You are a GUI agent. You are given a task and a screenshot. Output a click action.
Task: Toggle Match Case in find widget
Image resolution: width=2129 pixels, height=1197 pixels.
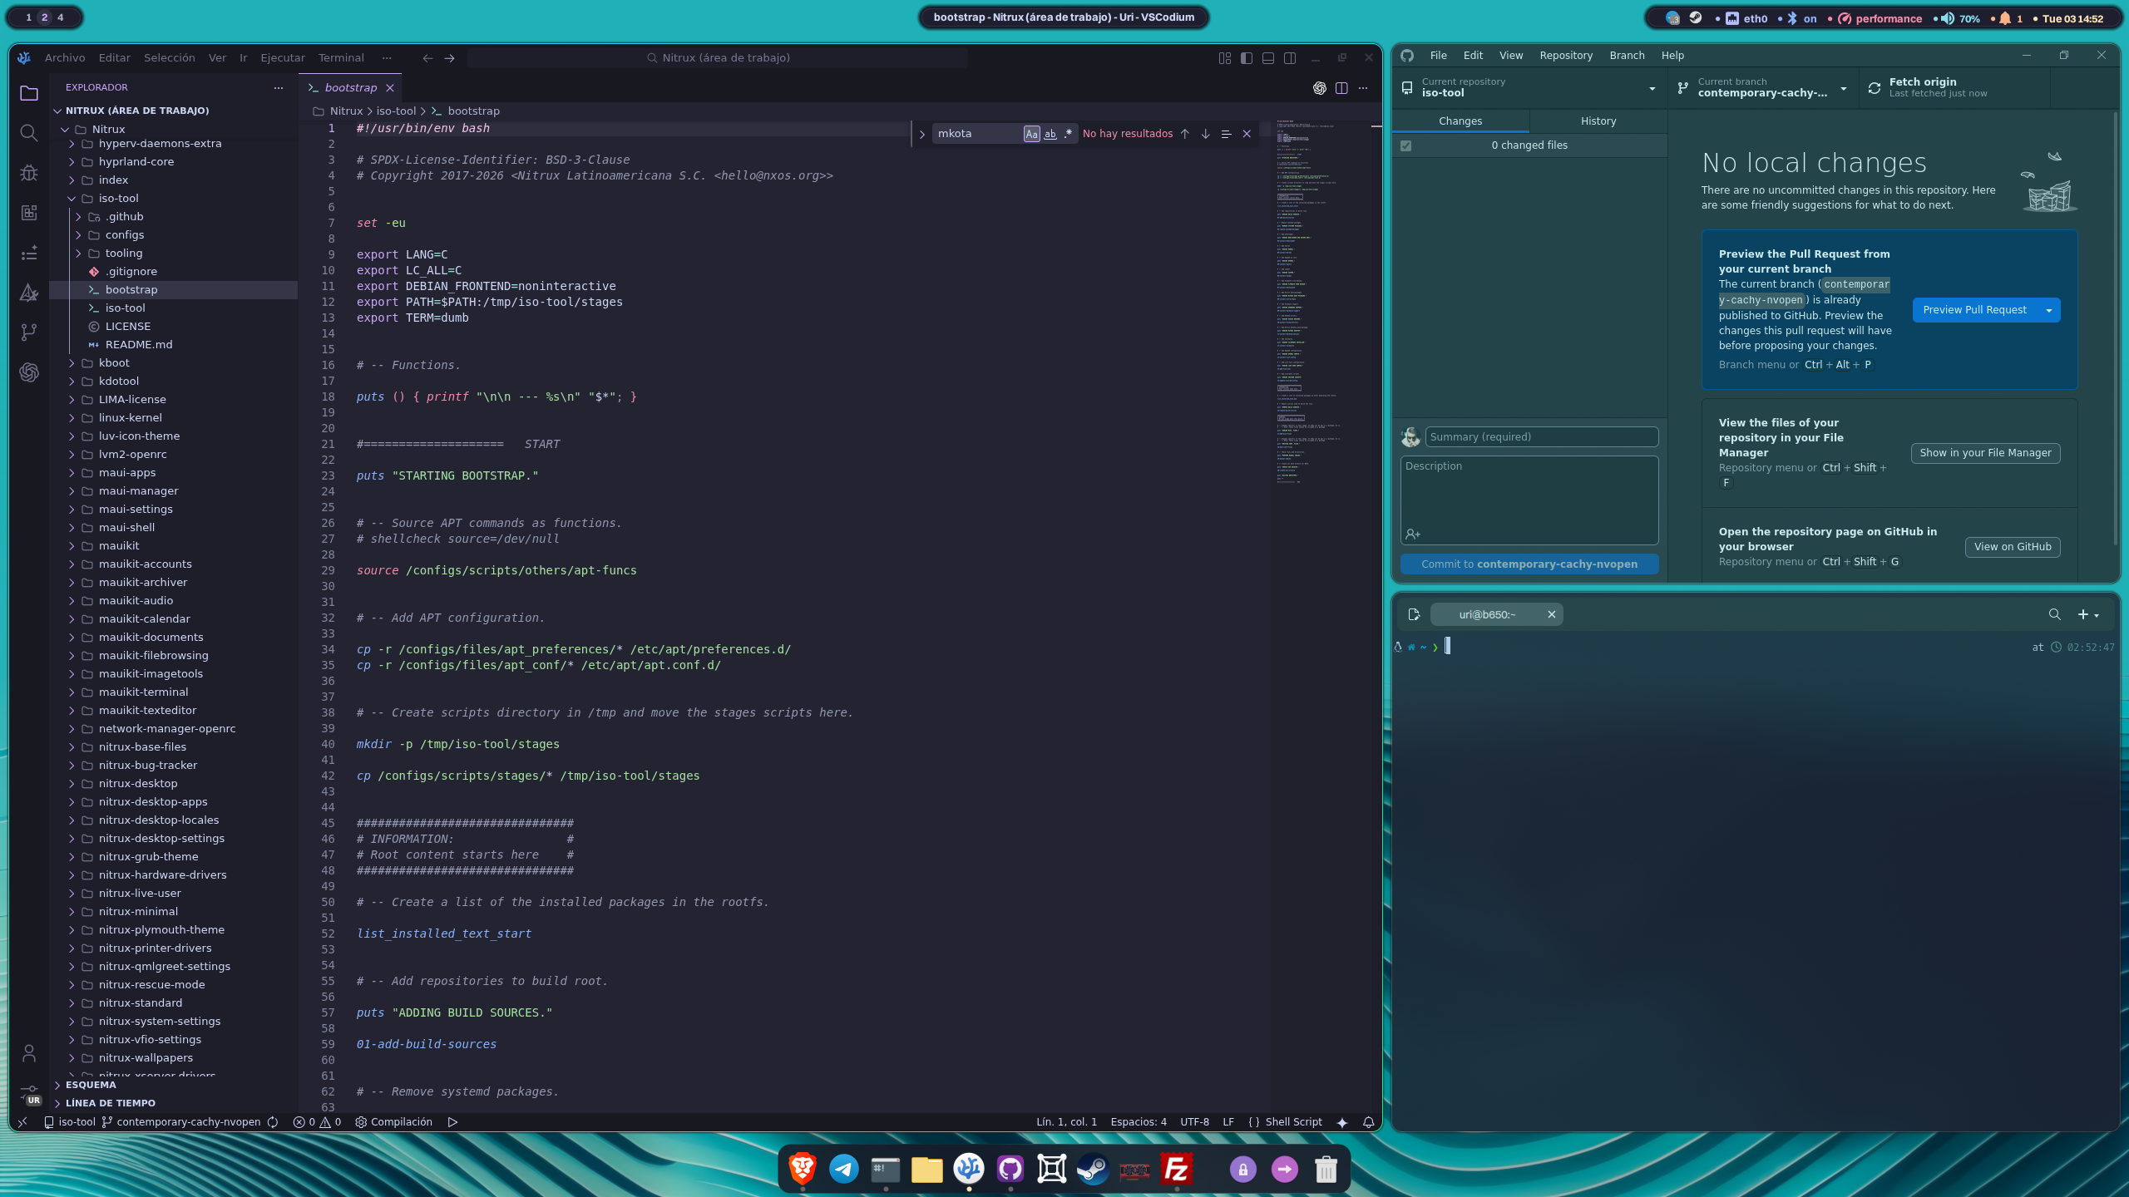click(x=1031, y=134)
